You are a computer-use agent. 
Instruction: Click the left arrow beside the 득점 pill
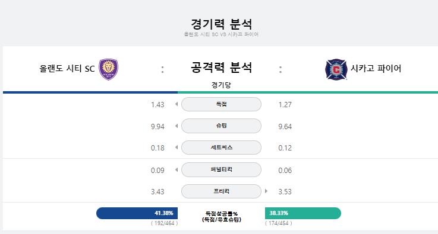click(177, 104)
